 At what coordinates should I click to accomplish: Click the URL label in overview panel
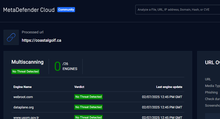[x=208, y=79]
